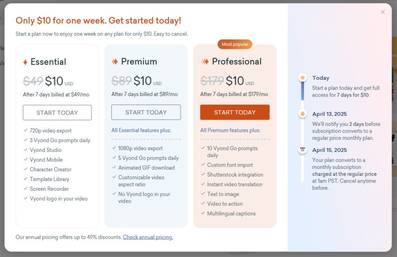397x257 pixels.
Task: Click the All Premium features plus text
Action: (230, 130)
